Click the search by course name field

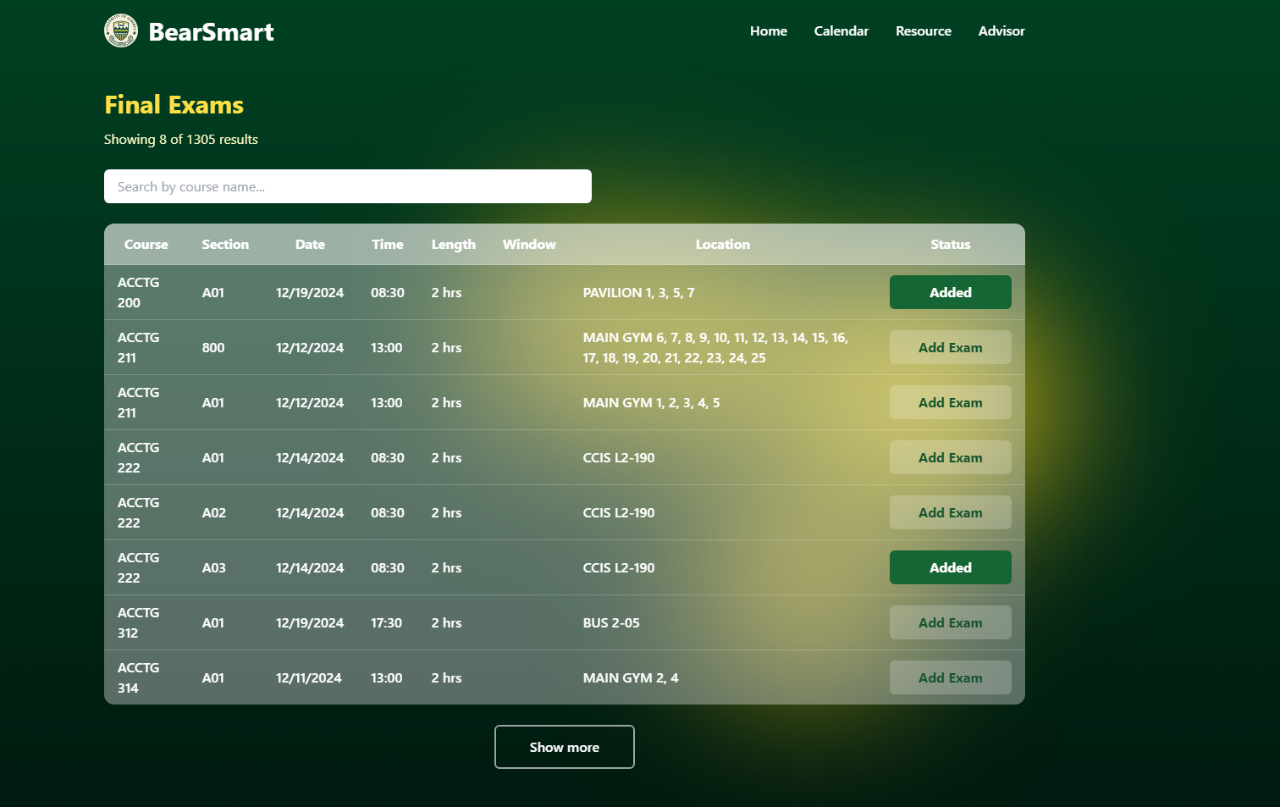click(347, 186)
